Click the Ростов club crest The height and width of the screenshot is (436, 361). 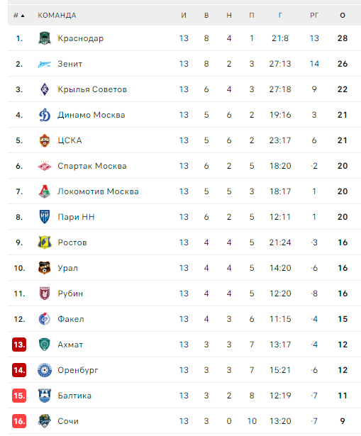coord(45,242)
